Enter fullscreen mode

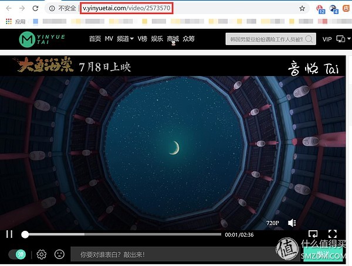click(332, 234)
